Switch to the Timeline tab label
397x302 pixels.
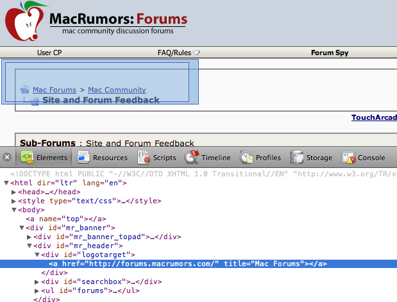point(216,158)
